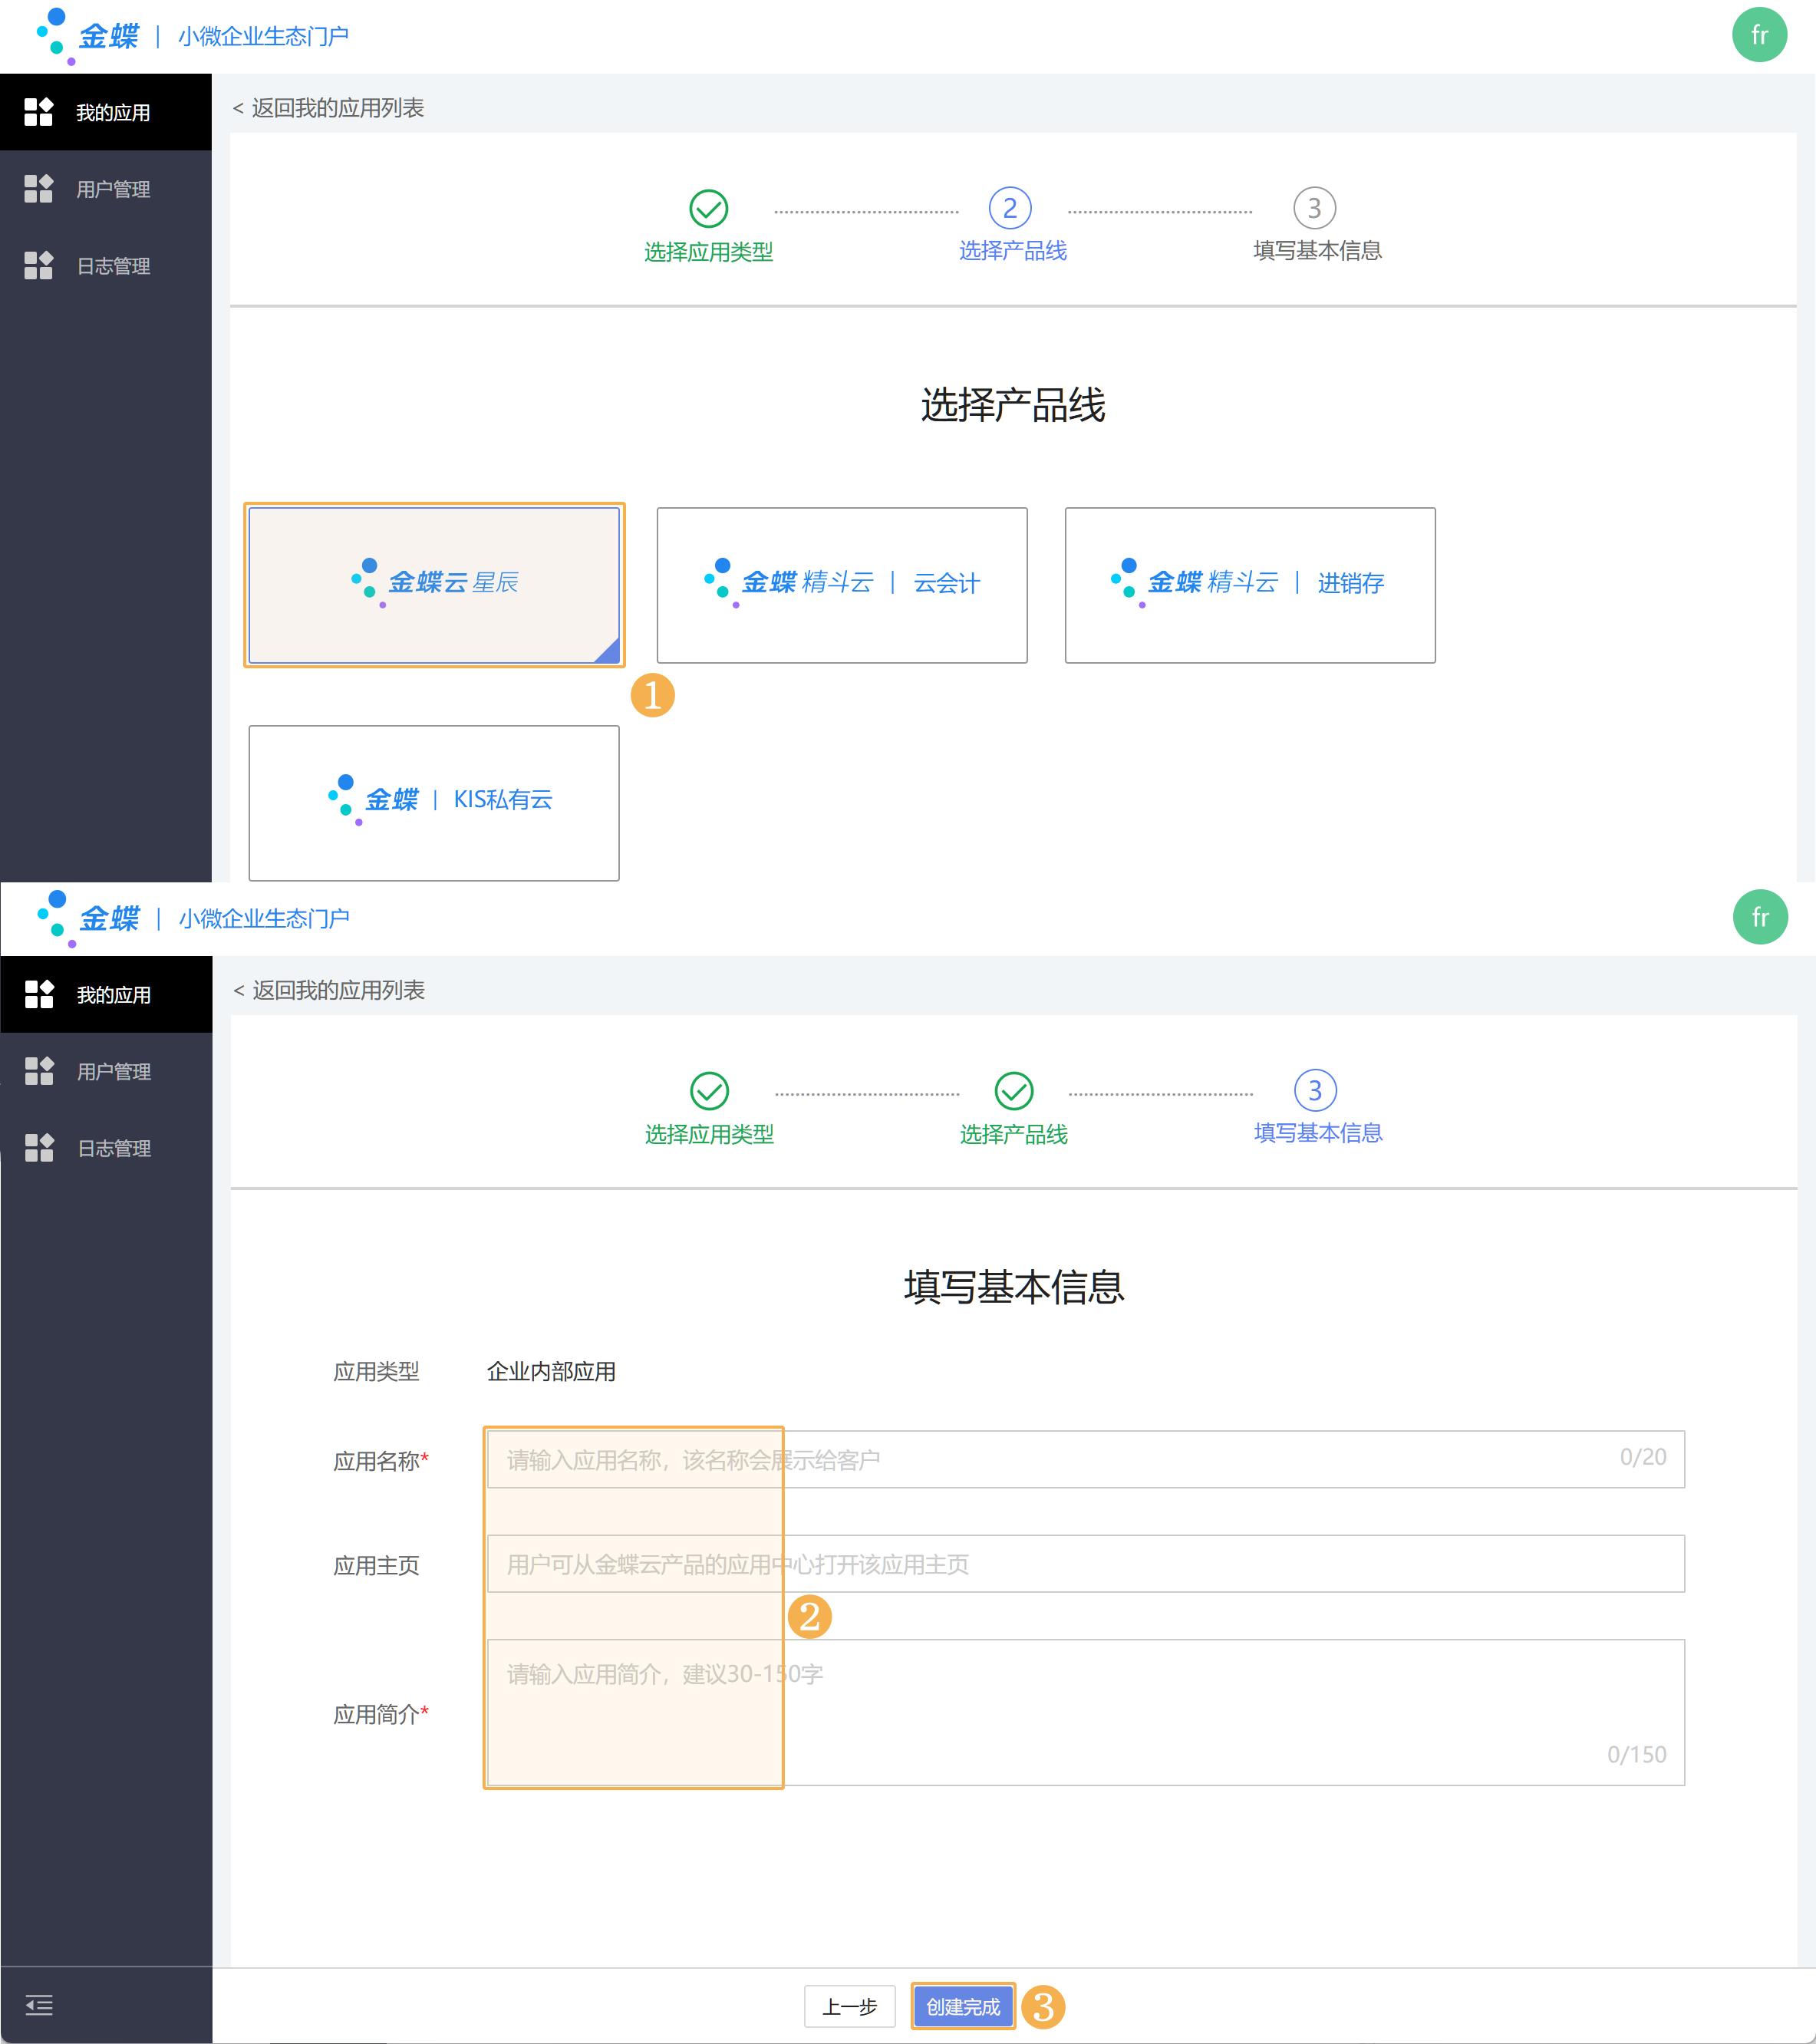Choose the KIS私有云 product card

click(x=433, y=802)
